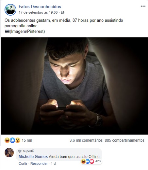
Task: Click the public globe privacy icon
Action: (62, 12)
